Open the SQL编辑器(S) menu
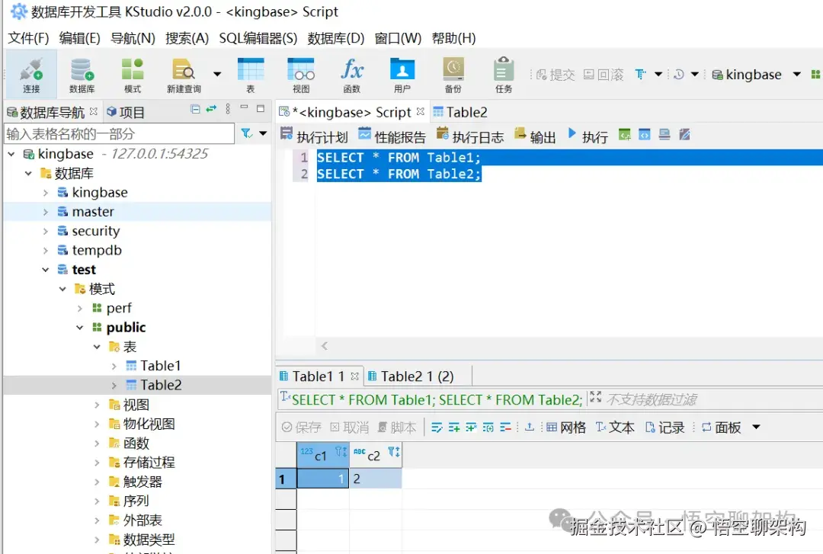Screen dimensions: 823x554 pos(258,38)
